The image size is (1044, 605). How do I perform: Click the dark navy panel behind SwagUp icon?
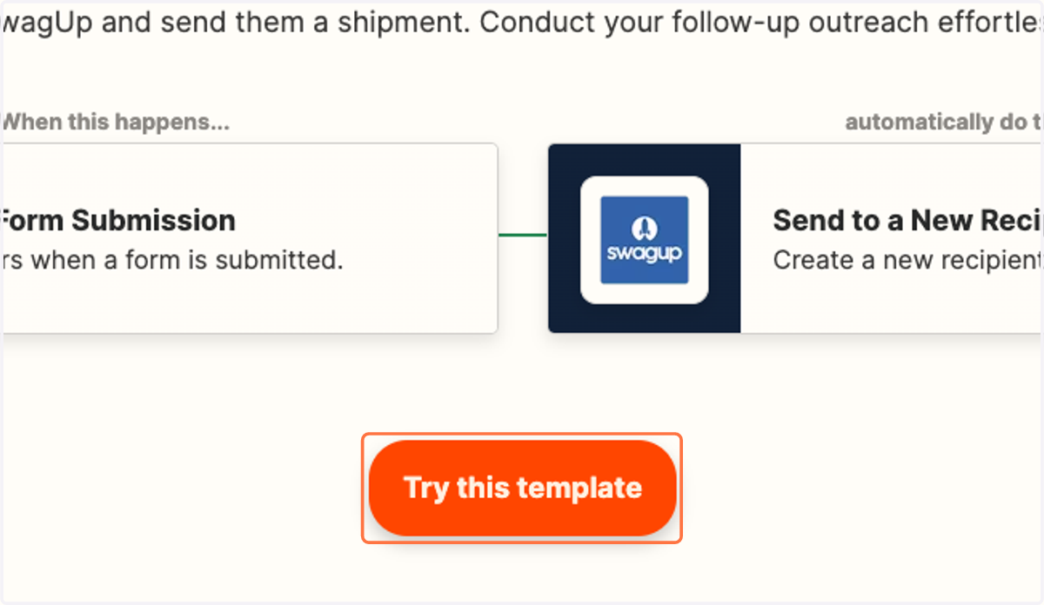[x=645, y=238]
